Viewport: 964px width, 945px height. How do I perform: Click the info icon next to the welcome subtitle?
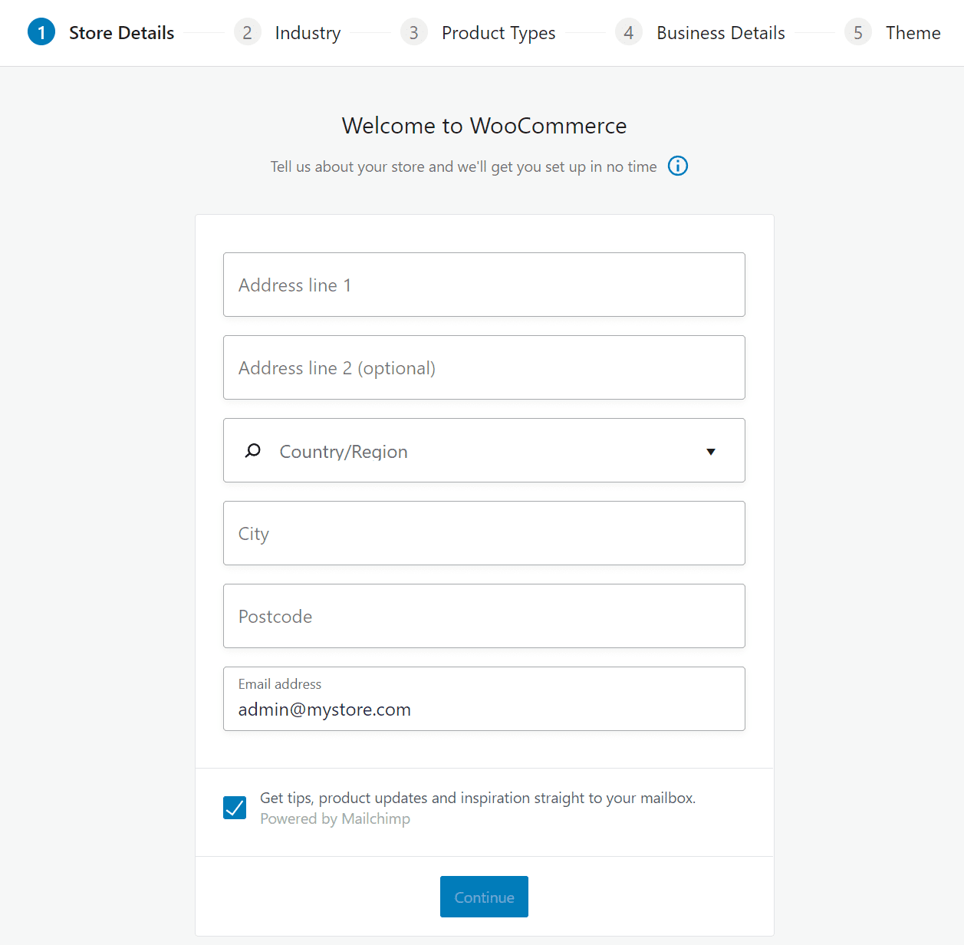point(677,166)
